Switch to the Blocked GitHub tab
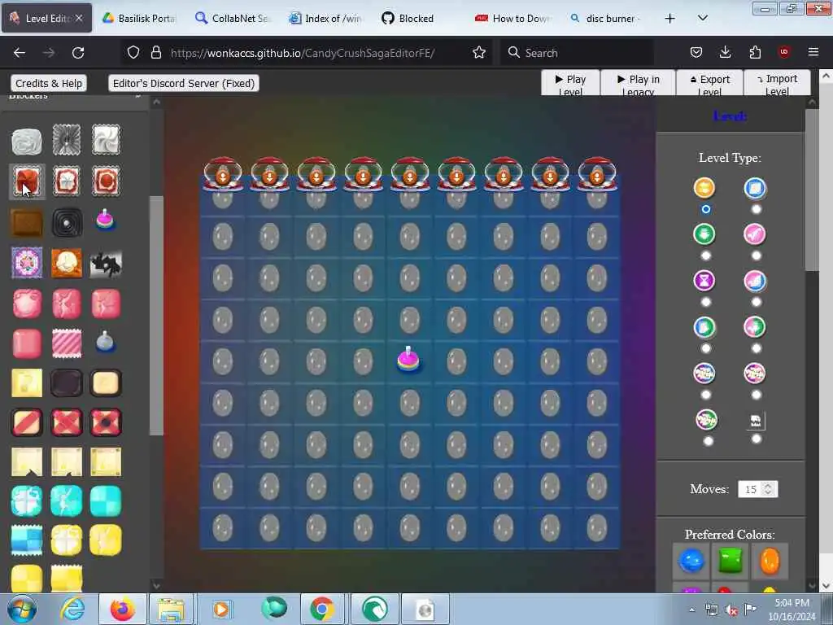This screenshot has height=625, width=833. 418,18
